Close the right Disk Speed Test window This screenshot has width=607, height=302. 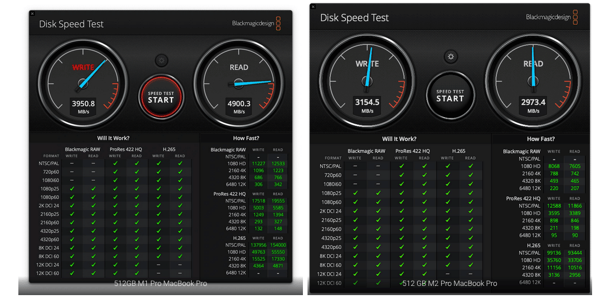(x=313, y=6)
